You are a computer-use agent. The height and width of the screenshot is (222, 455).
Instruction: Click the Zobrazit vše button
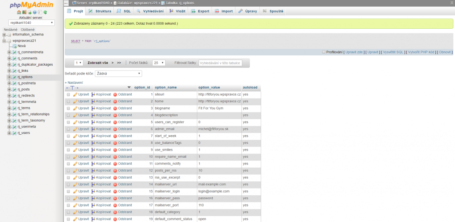coord(98,63)
